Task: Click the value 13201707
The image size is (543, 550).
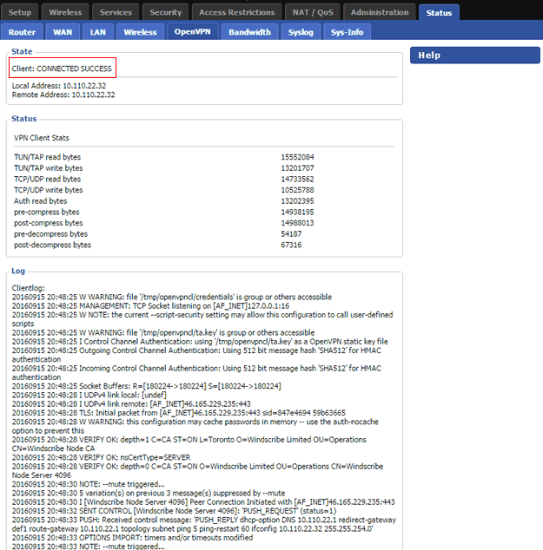Action: pyautogui.click(x=297, y=168)
